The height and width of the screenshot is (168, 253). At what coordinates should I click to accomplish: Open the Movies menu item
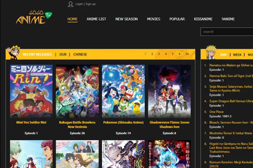153,19
